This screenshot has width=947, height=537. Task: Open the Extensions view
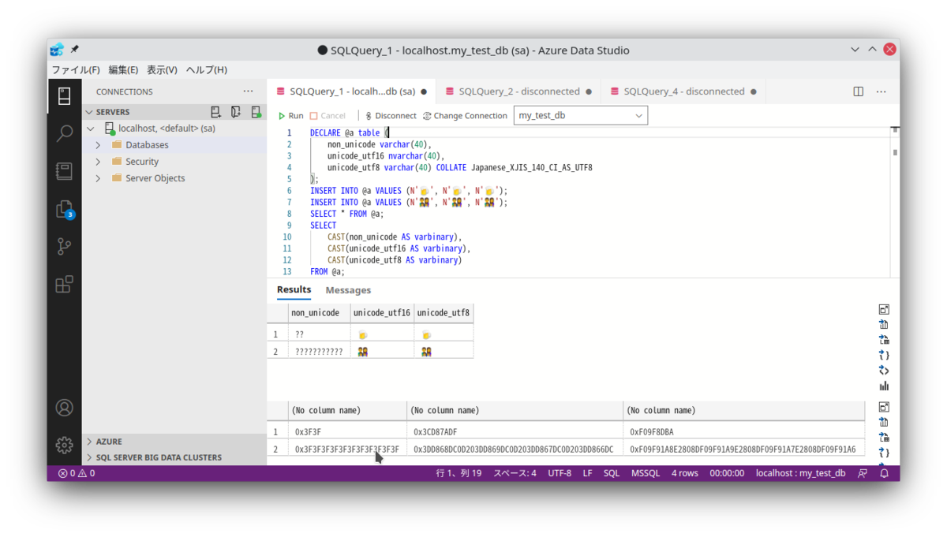pyautogui.click(x=65, y=284)
